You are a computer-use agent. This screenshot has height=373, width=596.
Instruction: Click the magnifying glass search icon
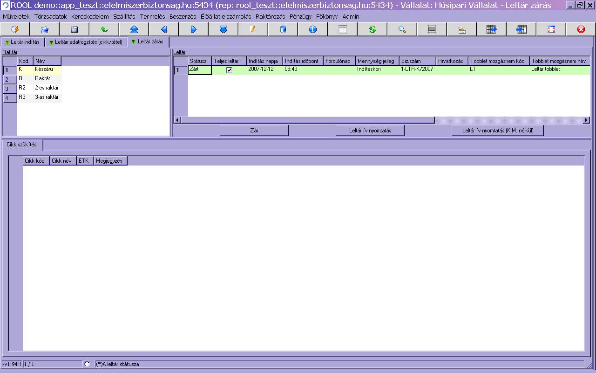pos(402,29)
